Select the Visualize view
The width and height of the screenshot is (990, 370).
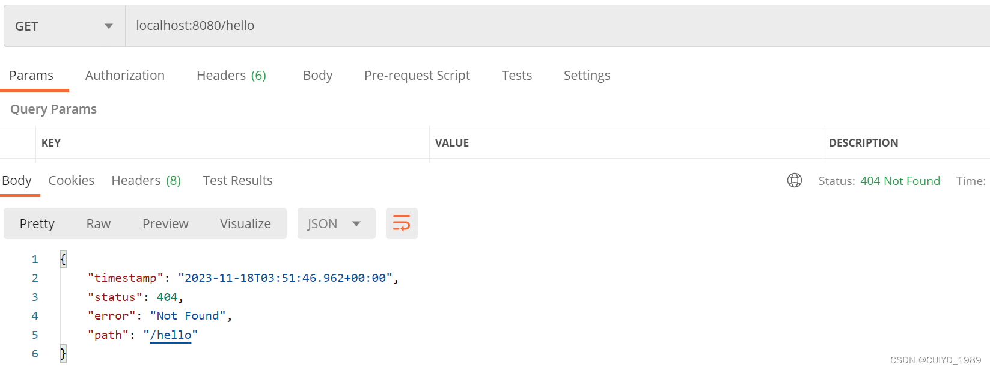[x=245, y=224]
